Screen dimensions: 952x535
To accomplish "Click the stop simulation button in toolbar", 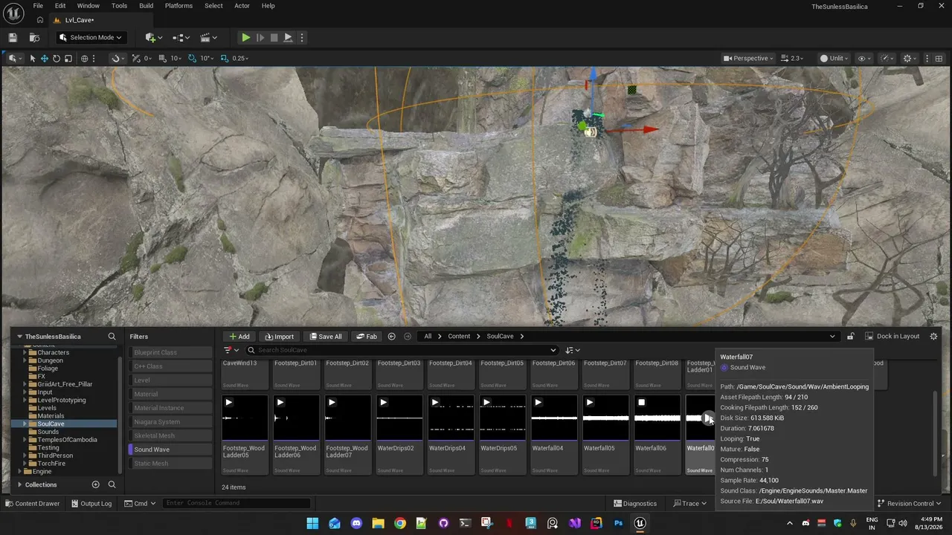I will (x=274, y=37).
